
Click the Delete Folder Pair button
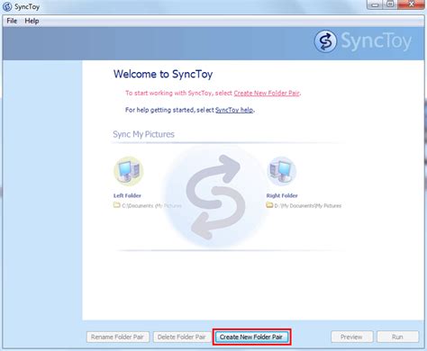pyautogui.click(x=181, y=337)
